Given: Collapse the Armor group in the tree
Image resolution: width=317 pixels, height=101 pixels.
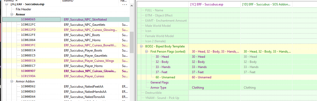Looking at the screenshot, I should pyautogui.click(x=12, y=14).
